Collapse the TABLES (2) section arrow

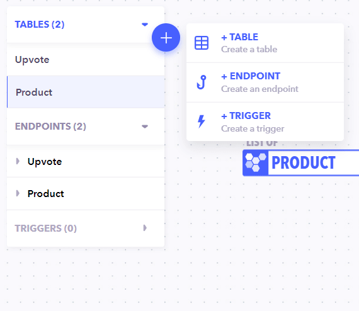(145, 25)
